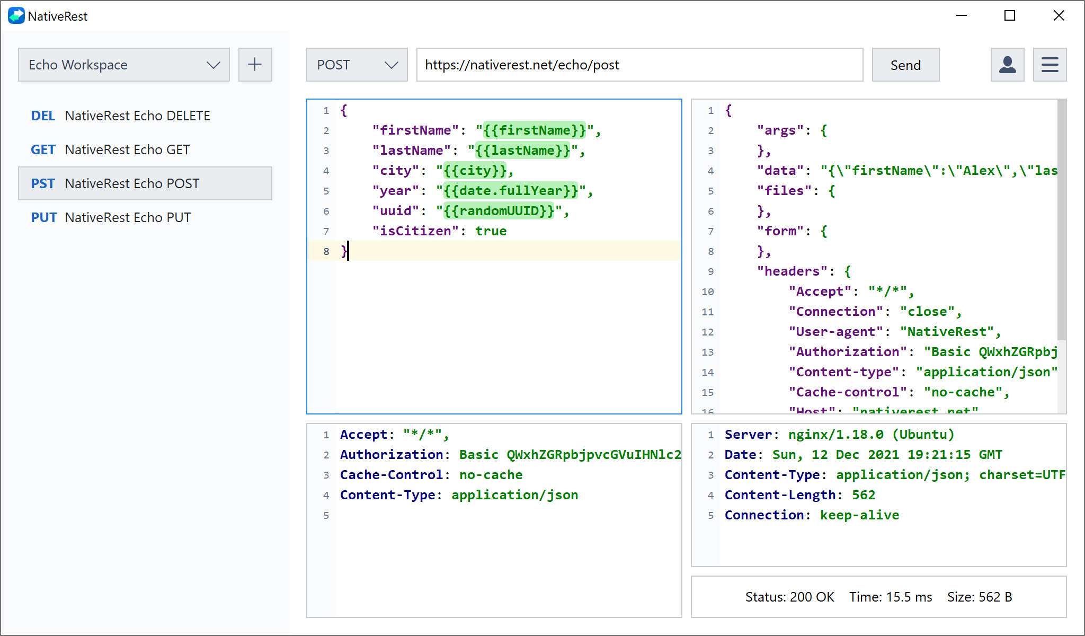This screenshot has height=636, width=1085.
Task: Select NativeRest Echo GET request
Action: coord(145,149)
